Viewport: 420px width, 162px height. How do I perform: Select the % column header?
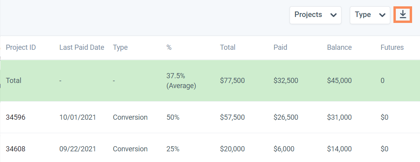[x=169, y=47]
